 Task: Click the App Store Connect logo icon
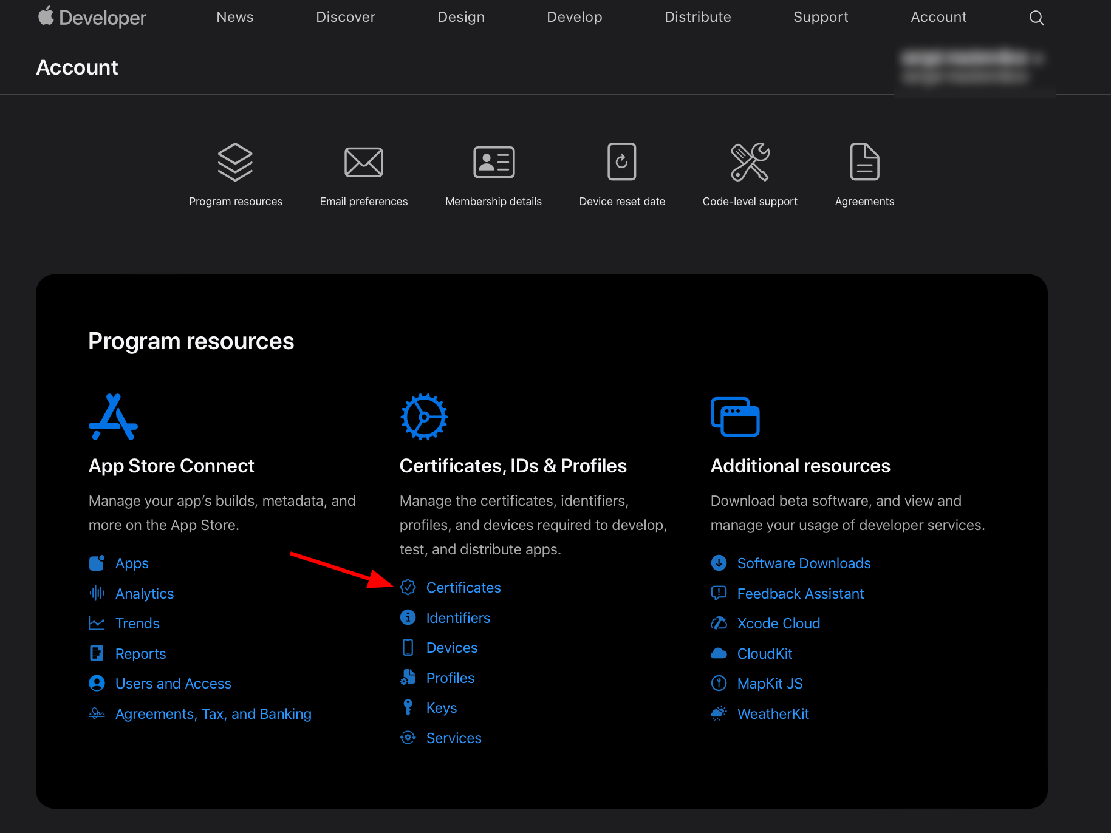coord(114,416)
